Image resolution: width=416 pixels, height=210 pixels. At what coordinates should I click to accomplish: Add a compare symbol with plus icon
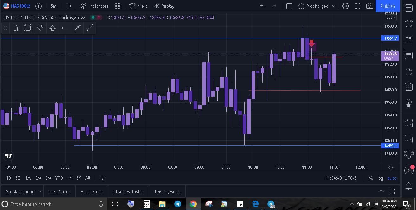(x=38, y=6)
